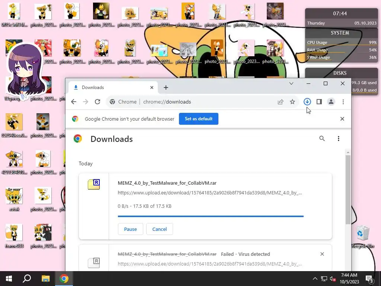381x286 pixels.
Task: Bookmark this tab with star icon
Action: pyautogui.click(x=292, y=102)
